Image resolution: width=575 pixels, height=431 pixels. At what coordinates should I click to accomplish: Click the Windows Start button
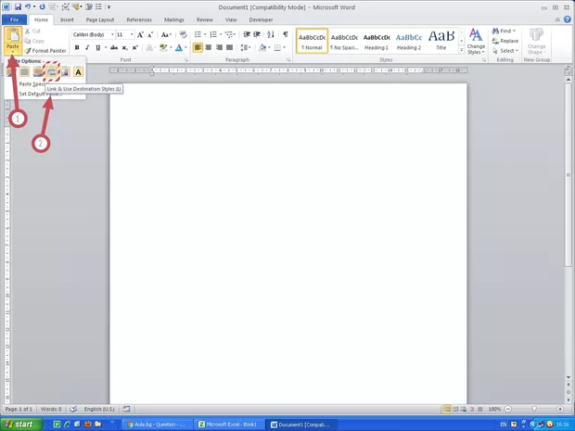tap(19, 424)
